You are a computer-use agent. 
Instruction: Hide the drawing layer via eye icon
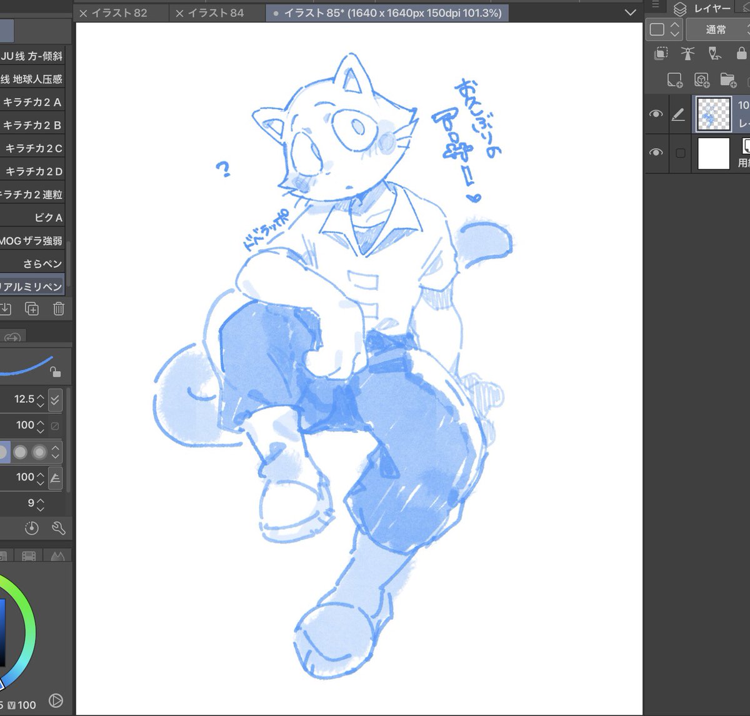pos(656,114)
